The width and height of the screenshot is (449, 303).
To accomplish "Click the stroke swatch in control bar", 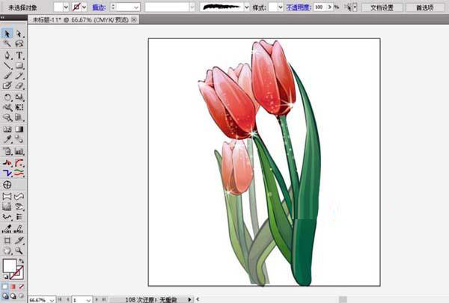I will click(x=76, y=7).
